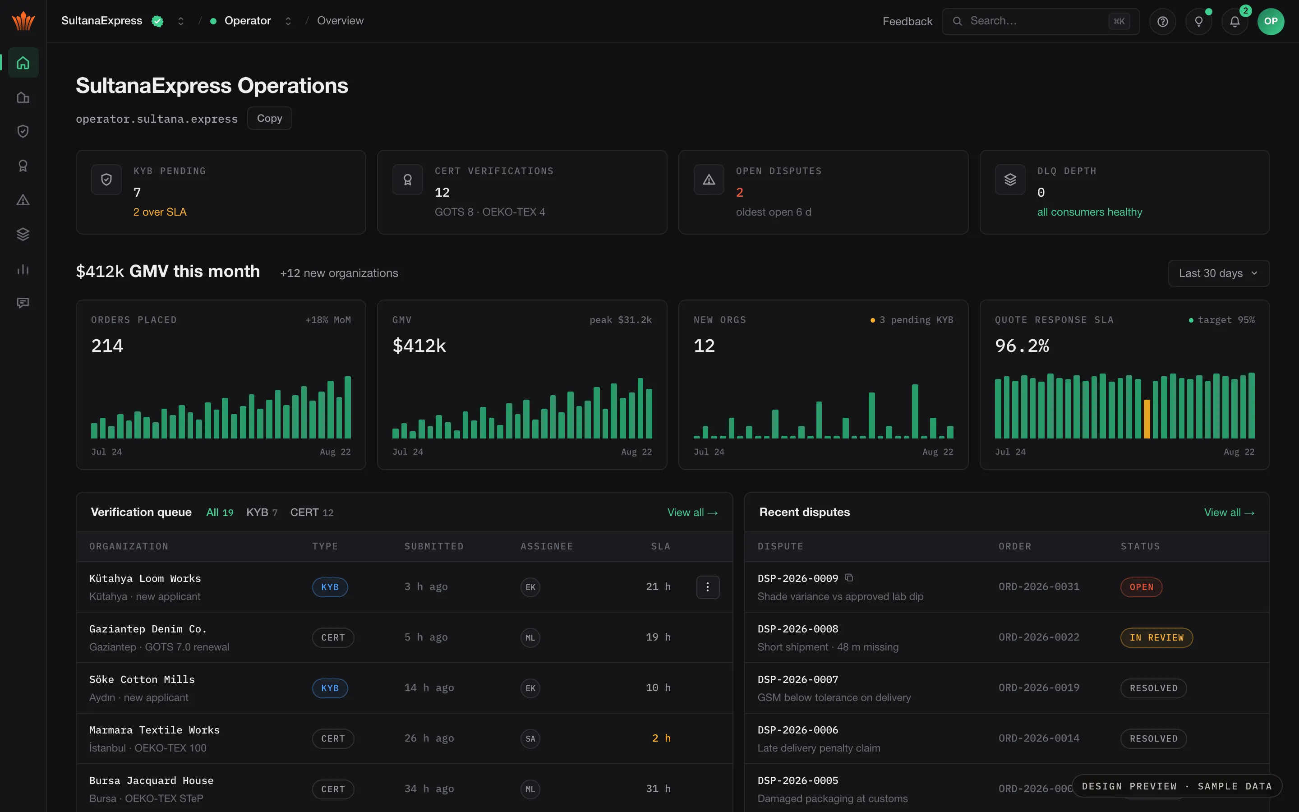Click the OPEN status badge for DSP-2026-0009
The width and height of the screenshot is (1299, 812).
click(1141, 587)
